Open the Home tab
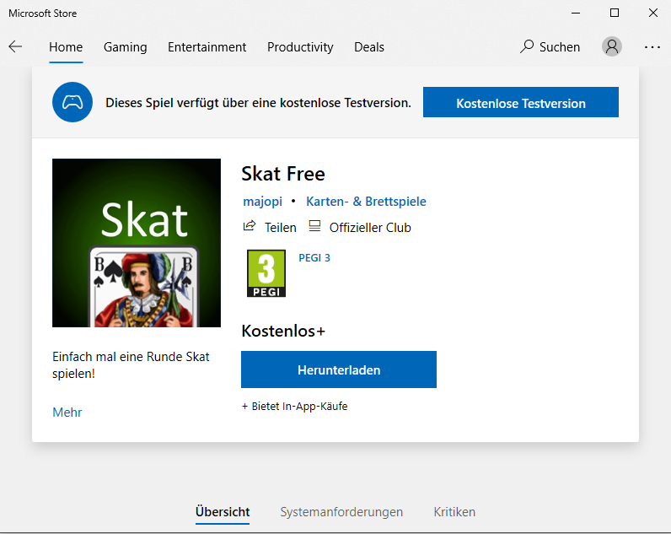The width and height of the screenshot is (671, 534). 66,47
